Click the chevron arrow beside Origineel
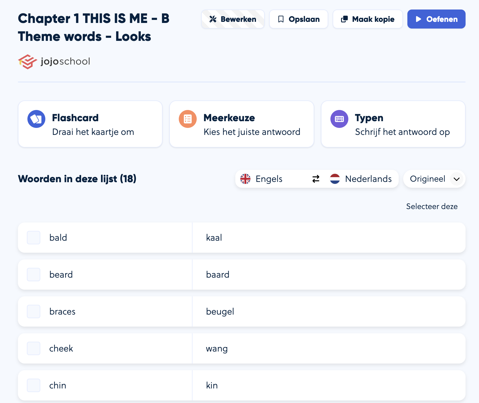 click(457, 179)
